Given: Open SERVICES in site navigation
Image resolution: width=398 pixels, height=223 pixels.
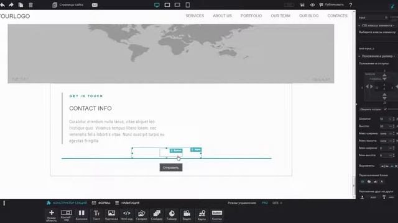Looking at the screenshot, I should tap(195, 15).
